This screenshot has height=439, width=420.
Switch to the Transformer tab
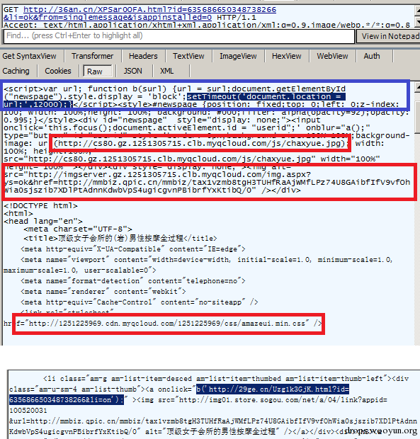(x=92, y=56)
